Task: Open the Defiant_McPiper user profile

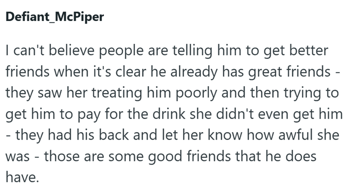Action: pyautogui.click(x=55, y=17)
